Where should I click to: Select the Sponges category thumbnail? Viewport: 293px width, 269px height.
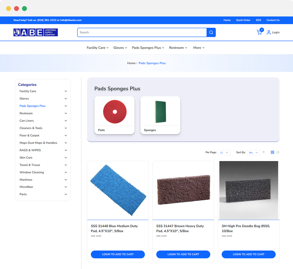pos(160,115)
